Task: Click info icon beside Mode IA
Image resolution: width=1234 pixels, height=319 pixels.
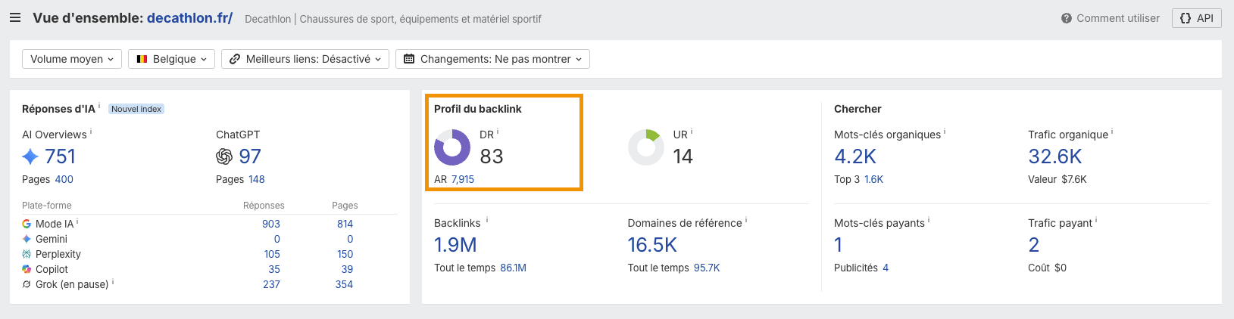Action: [x=77, y=221]
